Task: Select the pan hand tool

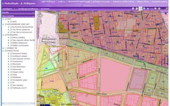Action: point(141,8)
